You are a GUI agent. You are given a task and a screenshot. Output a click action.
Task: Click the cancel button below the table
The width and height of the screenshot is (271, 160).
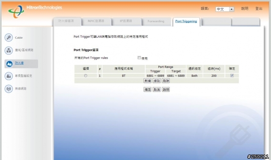157,90
